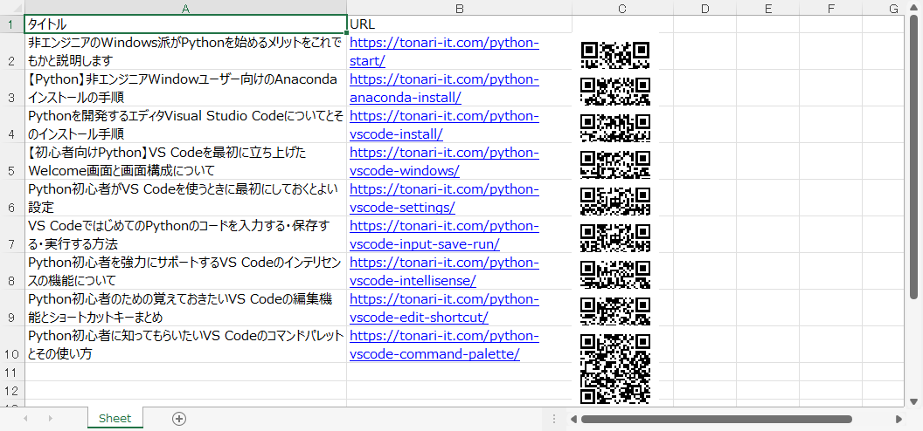Select cell about 編集機能とショートカットキーまとめ

click(x=185, y=308)
